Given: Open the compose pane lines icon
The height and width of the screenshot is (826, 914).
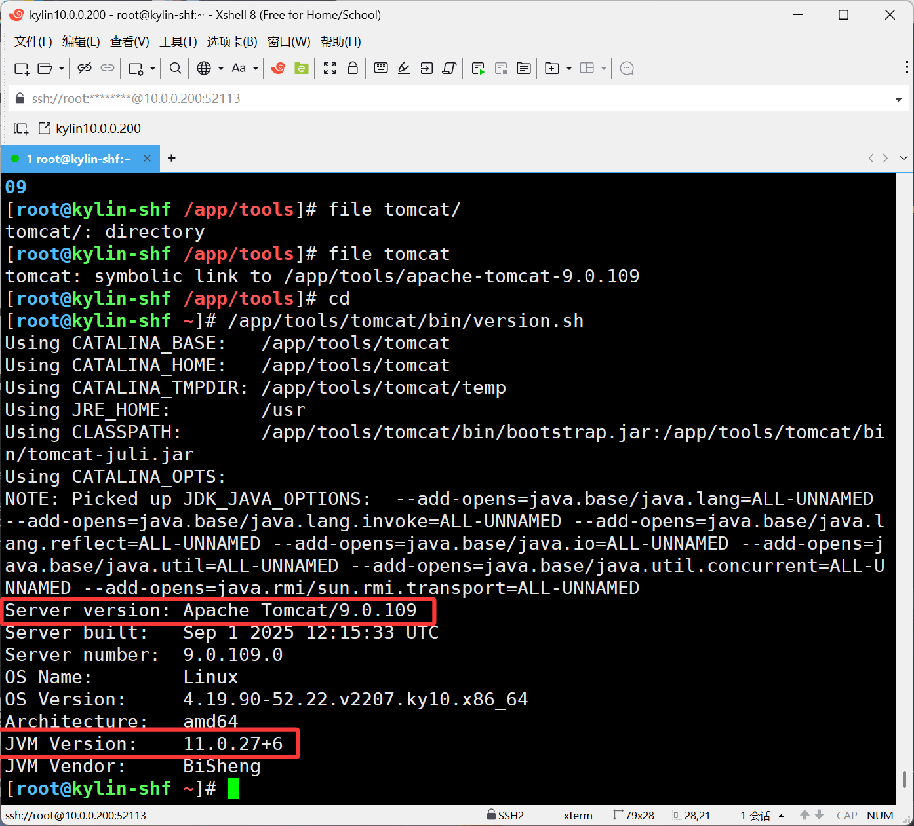Looking at the screenshot, I should (x=524, y=68).
